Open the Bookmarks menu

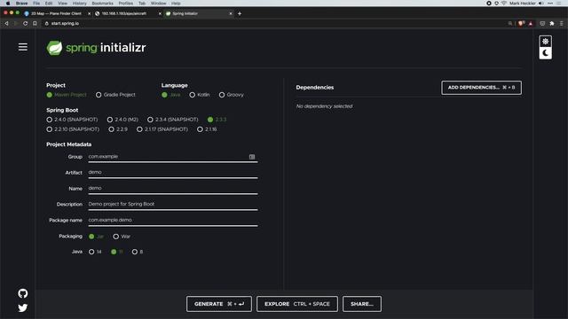pos(103,4)
